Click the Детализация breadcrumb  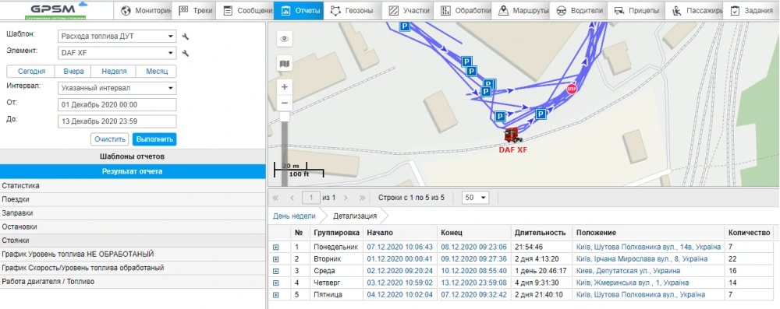(355, 216)
